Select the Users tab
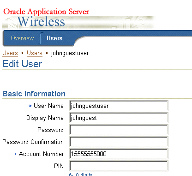This screenshot has width=192, height=176. coord(54,38)
